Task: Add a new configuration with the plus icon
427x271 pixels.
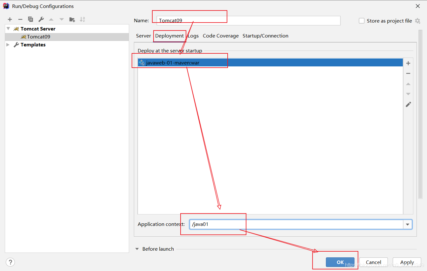Action: pos(10,19)
